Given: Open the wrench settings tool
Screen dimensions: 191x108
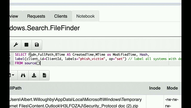Looking at the screenshot, I should point(16,45).
